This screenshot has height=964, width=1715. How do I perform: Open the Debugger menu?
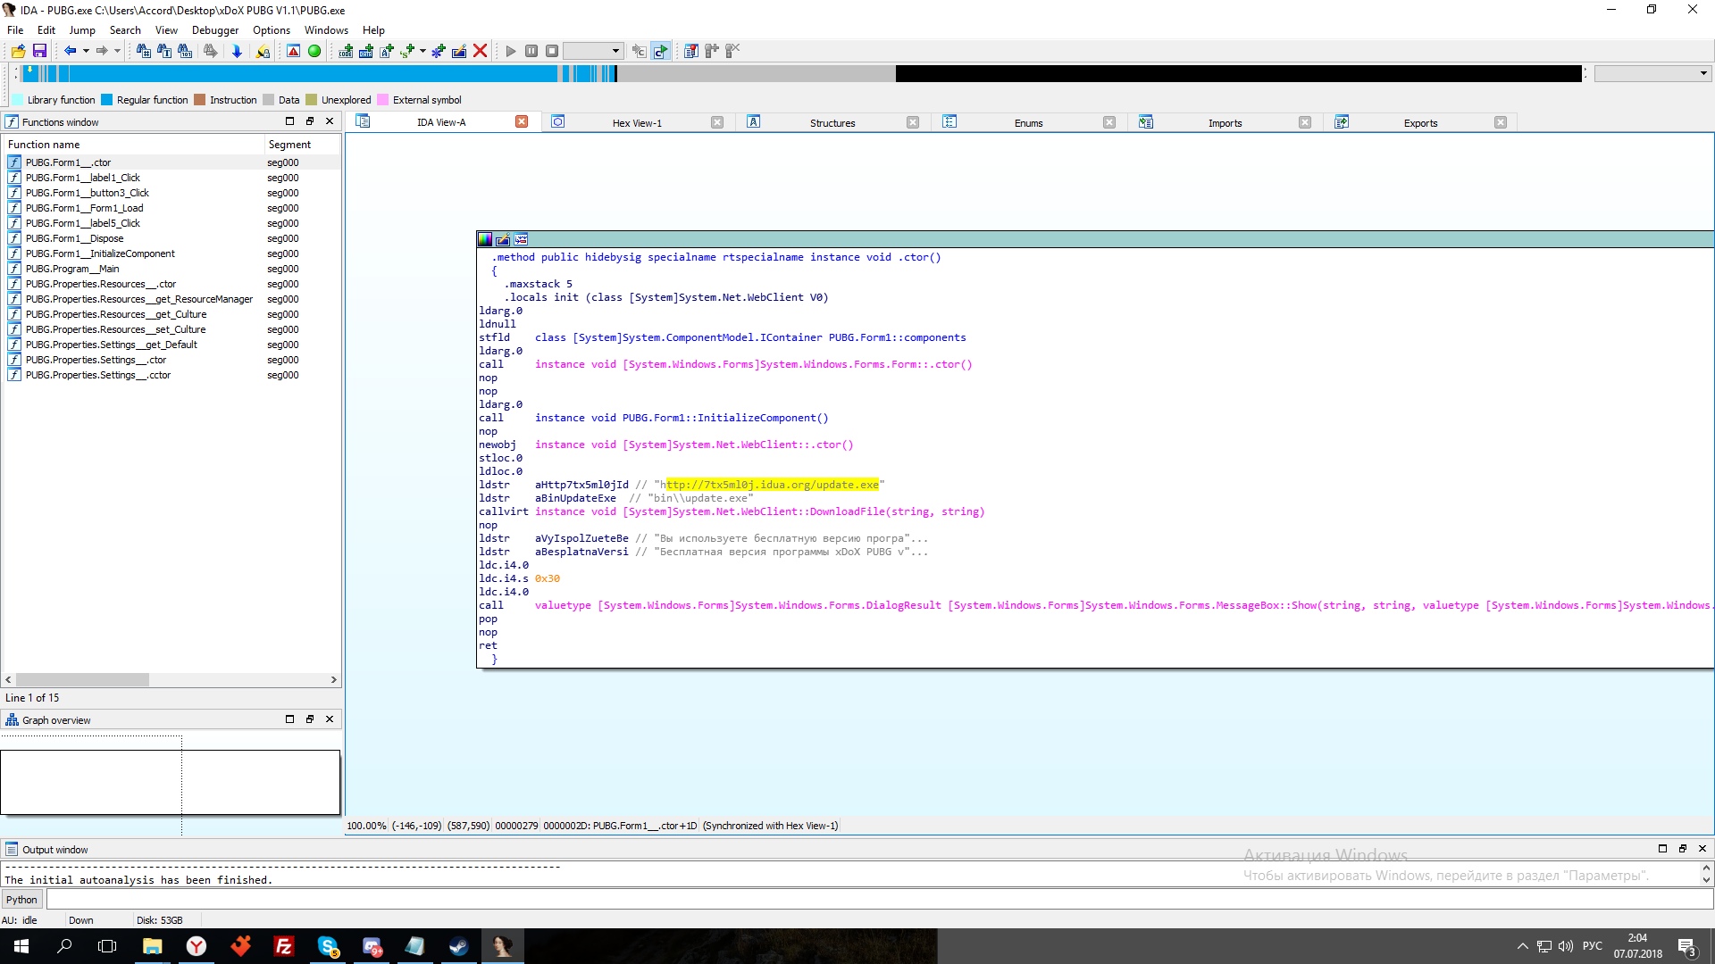214,29
